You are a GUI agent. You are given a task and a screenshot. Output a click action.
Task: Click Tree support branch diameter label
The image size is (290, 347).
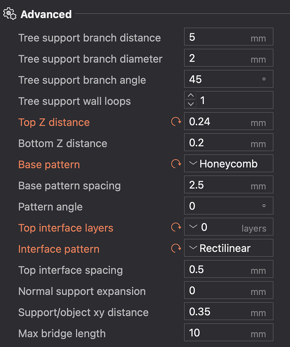click(x=91, y=59)
